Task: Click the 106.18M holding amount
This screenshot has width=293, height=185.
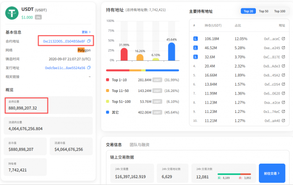Action: (x=212, y=39)
